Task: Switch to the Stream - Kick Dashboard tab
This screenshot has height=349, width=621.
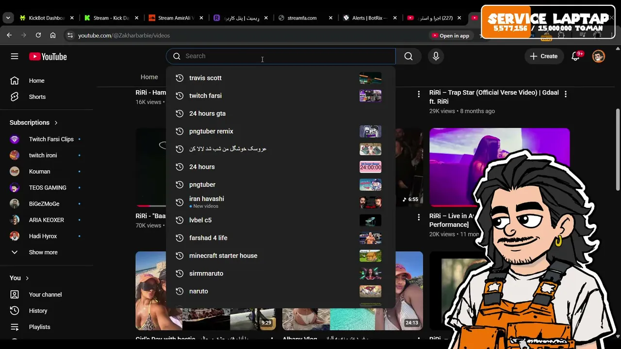Action: coord(111,18)
